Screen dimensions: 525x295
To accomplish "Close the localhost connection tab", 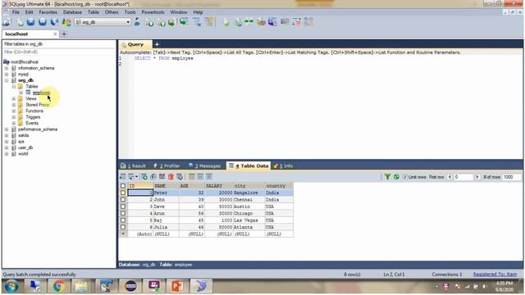I will pos(55,34).
